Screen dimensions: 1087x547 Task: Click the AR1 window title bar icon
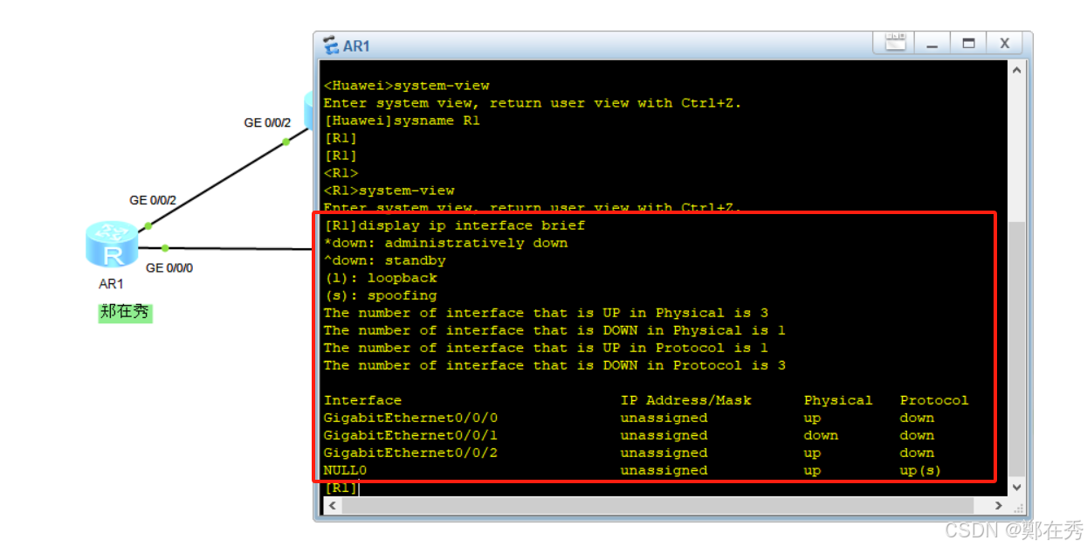330,45
